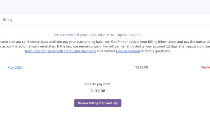The image size is (210, 118).
Task: Open the Billing tab
Action: click(8, 20)
